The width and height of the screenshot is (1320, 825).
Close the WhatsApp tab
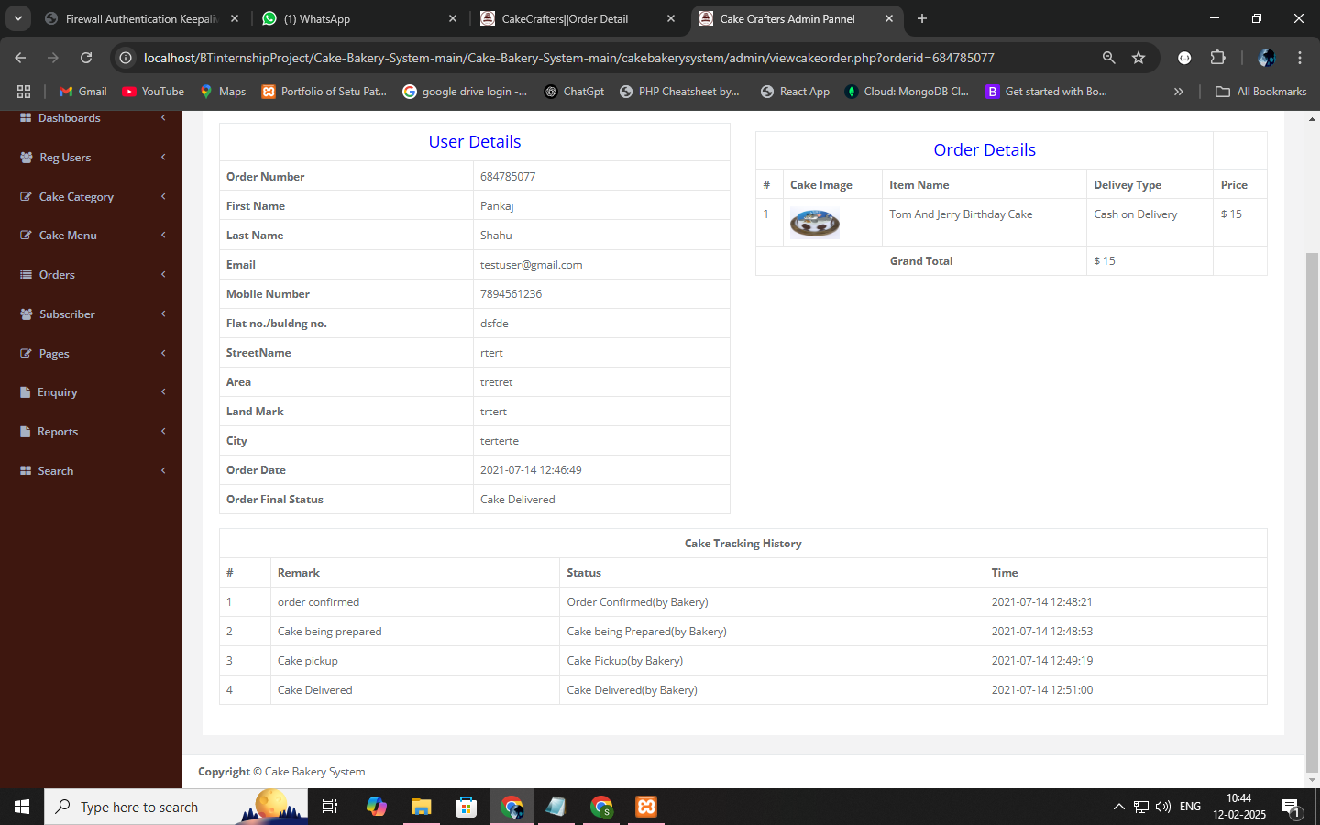point(453,18)
